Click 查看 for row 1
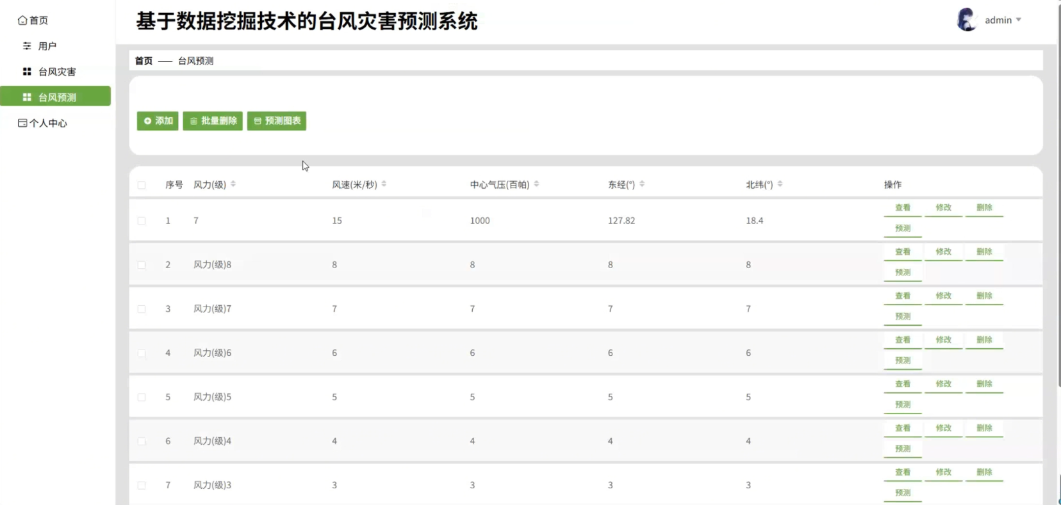The width and height of the screenshot is (1061, 505). coord(903,208)
